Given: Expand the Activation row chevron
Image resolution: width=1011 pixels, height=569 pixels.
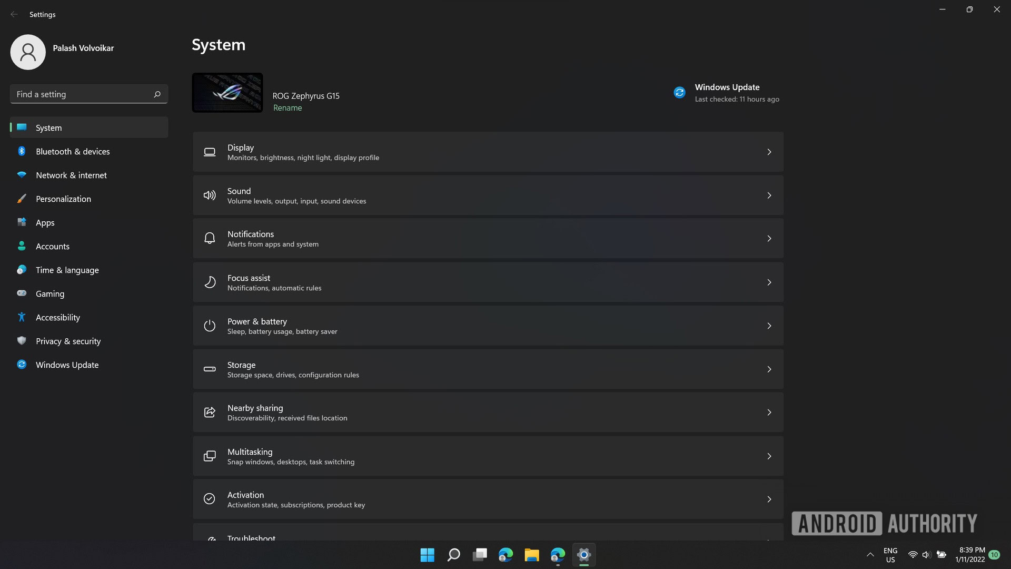Looking at the screenshot, I should tap(769, 499).
